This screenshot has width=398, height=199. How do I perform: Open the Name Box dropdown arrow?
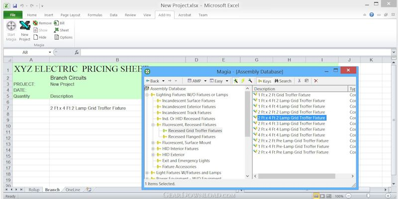click(50, 52)
